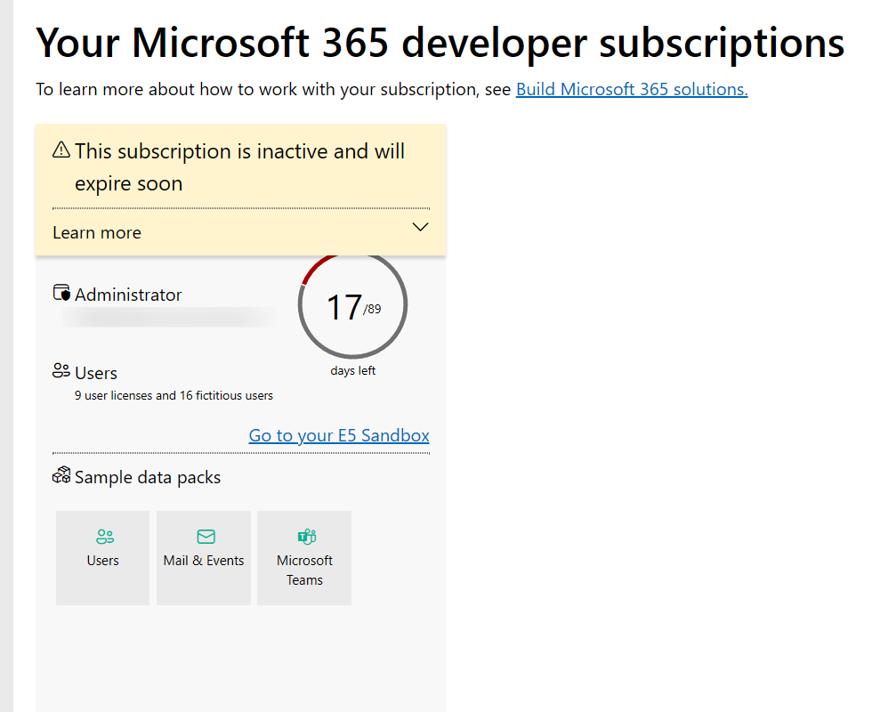Go to your E5 Sandbox link
The width and height of the screenshot is (872, 712).
339,435
